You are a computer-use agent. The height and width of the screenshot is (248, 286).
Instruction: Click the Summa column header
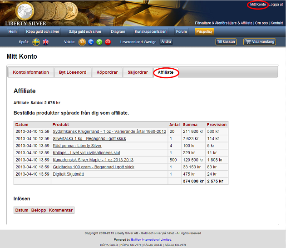[x=190, y=125]
